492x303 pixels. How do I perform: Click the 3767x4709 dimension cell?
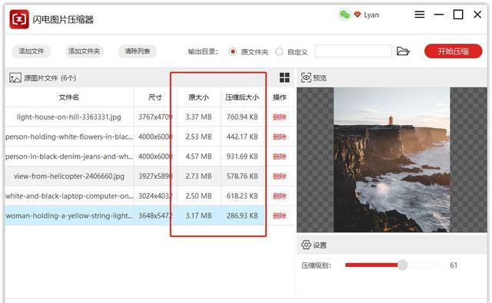155,117
